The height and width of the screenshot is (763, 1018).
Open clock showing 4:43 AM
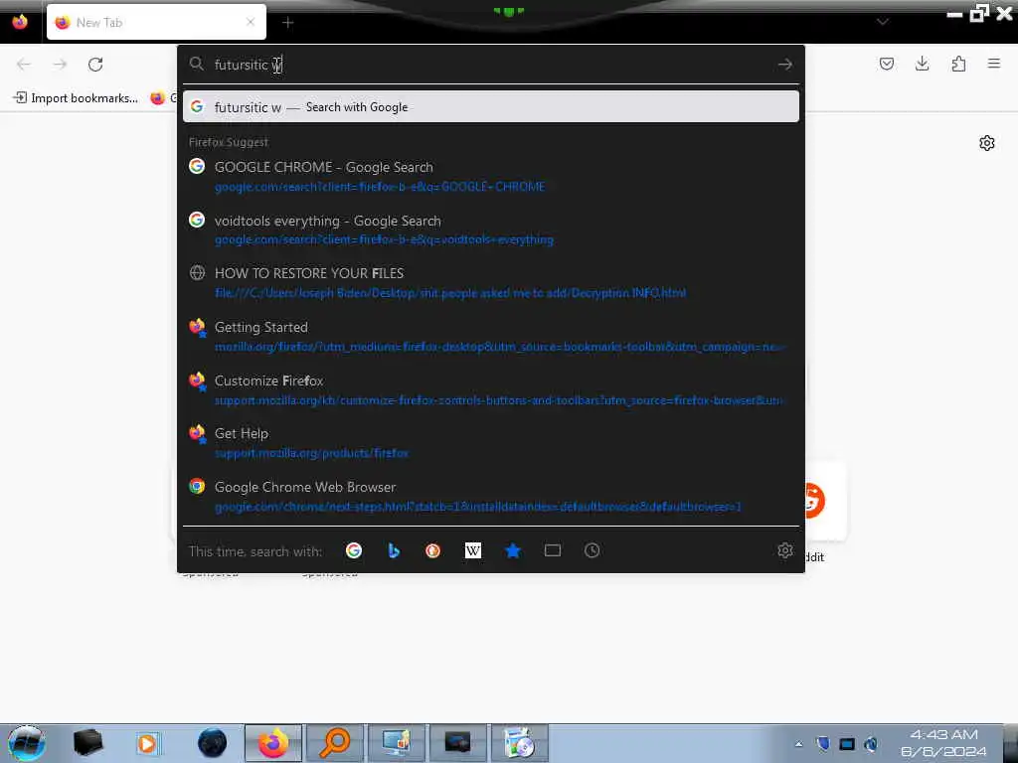[x=943, y=743]
